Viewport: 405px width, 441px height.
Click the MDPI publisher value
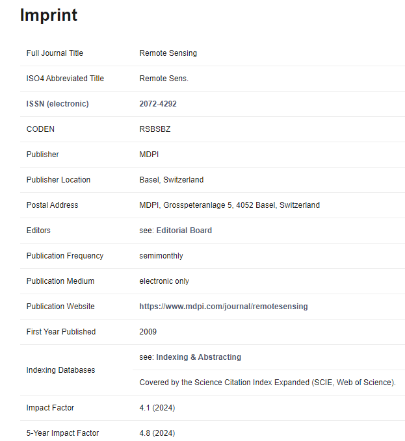point(149,155)
